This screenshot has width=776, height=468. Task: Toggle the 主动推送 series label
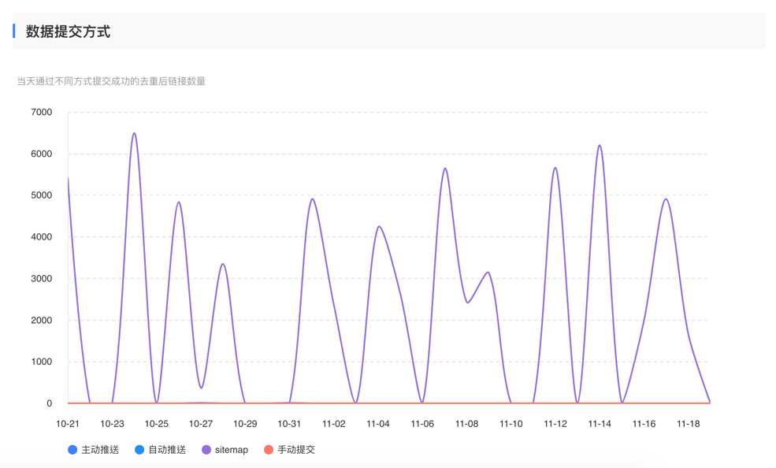100,450
